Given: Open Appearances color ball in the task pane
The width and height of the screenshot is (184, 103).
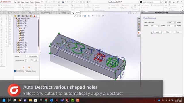Looking at the screenshot, I should click(139, 27).
